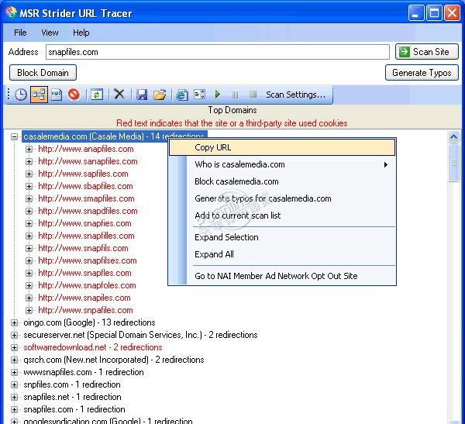The width and height of the screenshot is (465, 424).
Task: Select snapfiles.com - 1 redirection row
Action: click(74, 409)
